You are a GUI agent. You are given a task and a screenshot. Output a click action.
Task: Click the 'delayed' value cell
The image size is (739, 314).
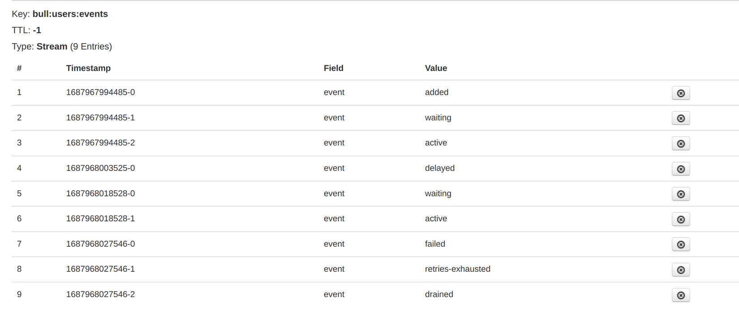click(x=439, y=168)
